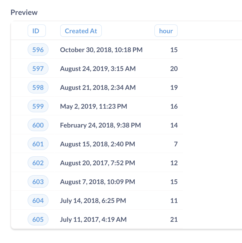Click the hour column header

(x=166, y=31)
